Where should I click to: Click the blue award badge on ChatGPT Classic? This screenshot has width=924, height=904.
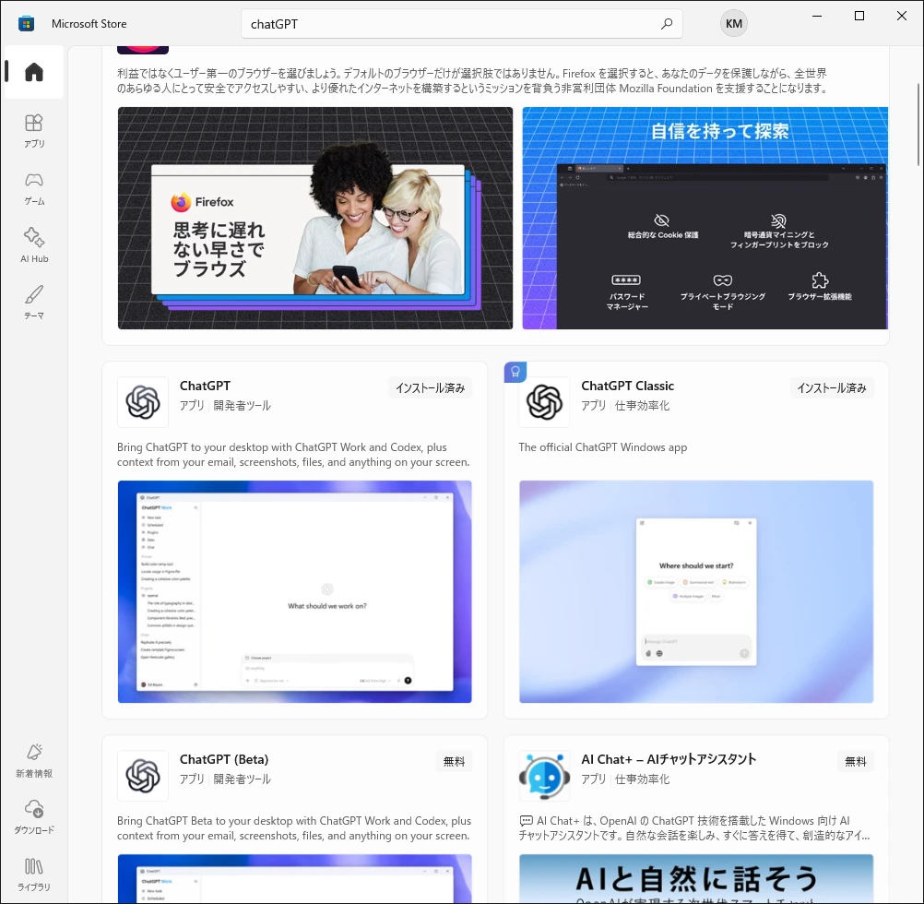click(515, 372)
